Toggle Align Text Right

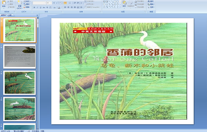pos(72,7)
